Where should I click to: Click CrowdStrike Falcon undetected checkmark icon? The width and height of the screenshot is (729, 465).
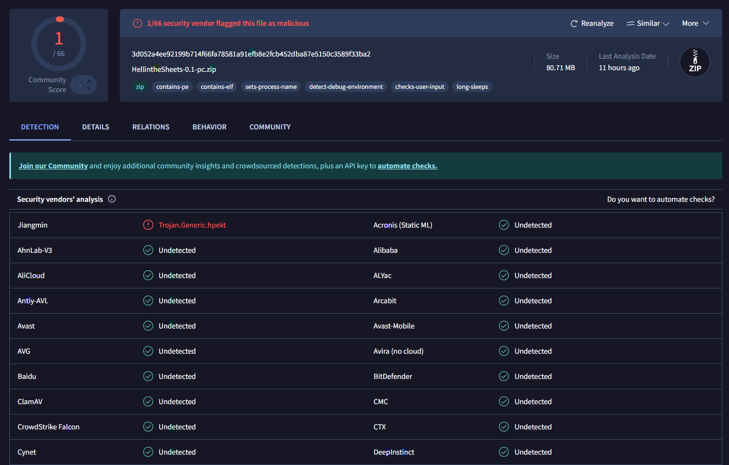(148, 427)
